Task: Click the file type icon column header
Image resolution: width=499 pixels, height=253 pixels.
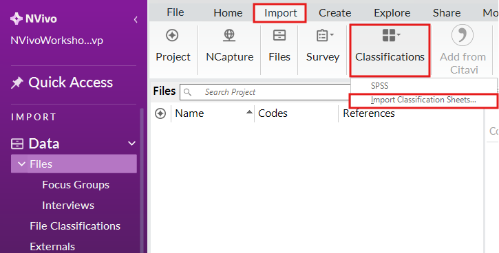Action: (x=160, y=113)
